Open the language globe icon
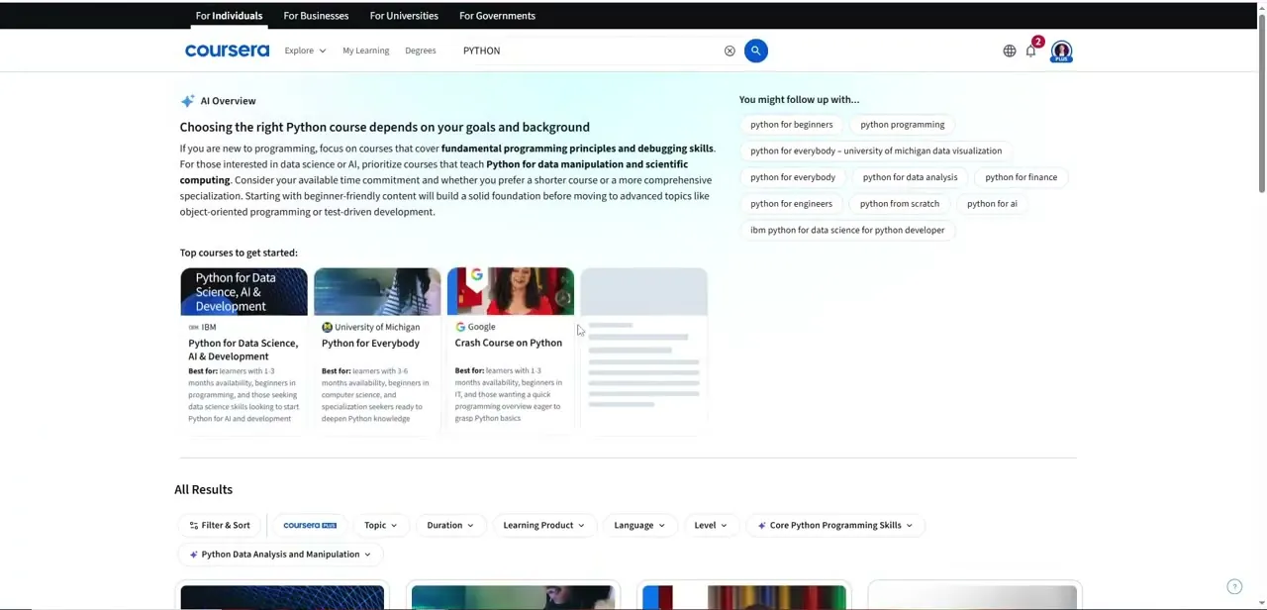Screen dimensions: 1267x610 click(1009, 51)
